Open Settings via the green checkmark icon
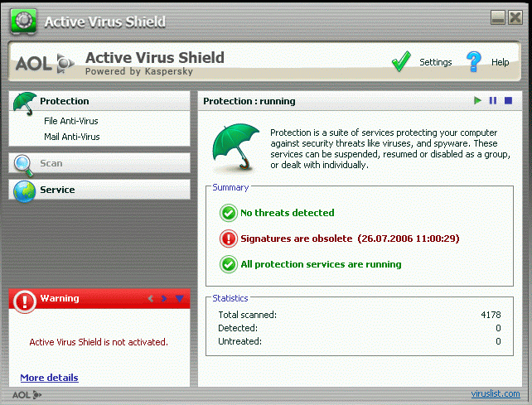The width and height of the screenshot is (532, 405). pos(401,61)
